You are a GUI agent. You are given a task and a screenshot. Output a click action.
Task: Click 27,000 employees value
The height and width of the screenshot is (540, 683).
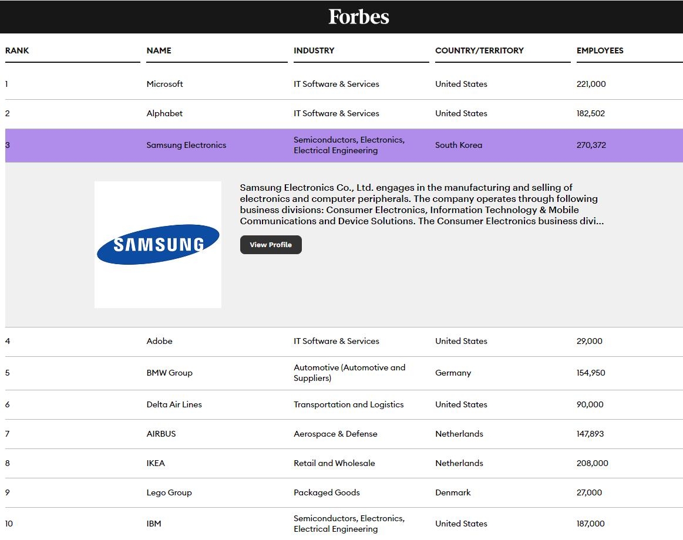pos(590,492)
